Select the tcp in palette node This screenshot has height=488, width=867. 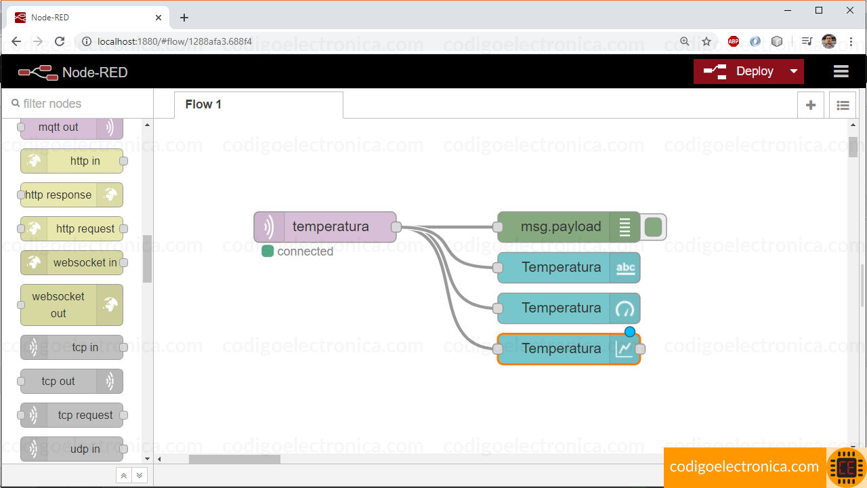[72, 347]
